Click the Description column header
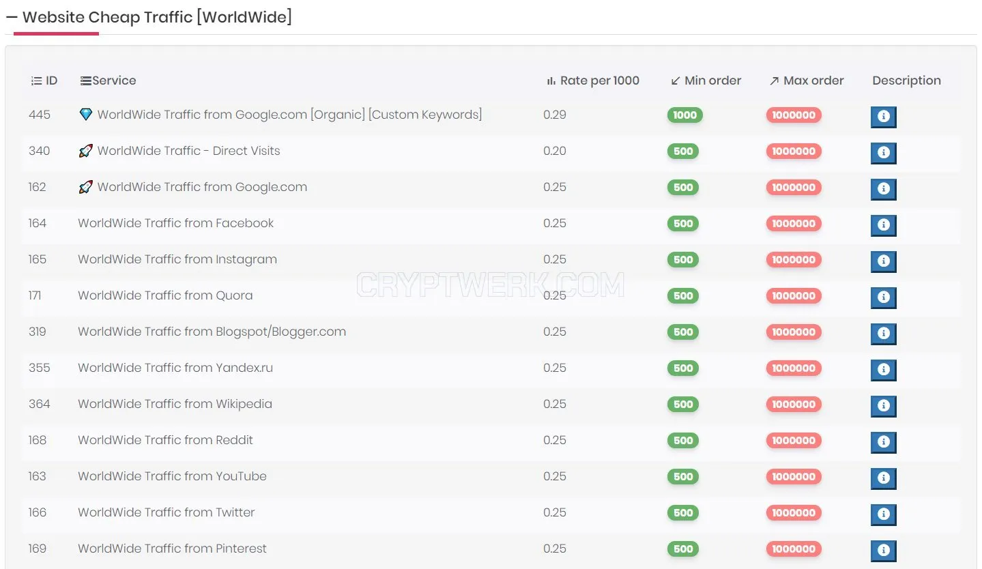 906,81
